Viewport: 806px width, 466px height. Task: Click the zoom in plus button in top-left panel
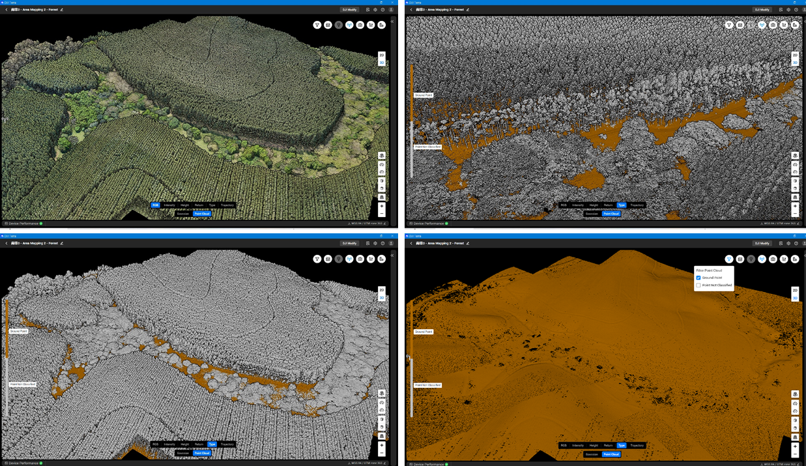coord(382,206)
